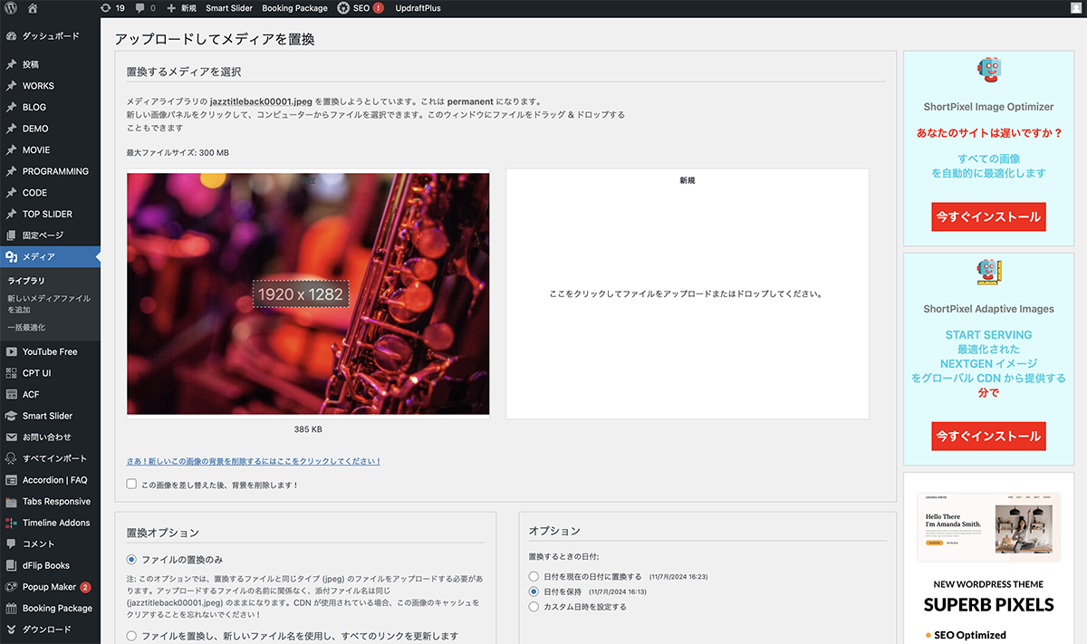Open the Library submenu item

point(26,281)
